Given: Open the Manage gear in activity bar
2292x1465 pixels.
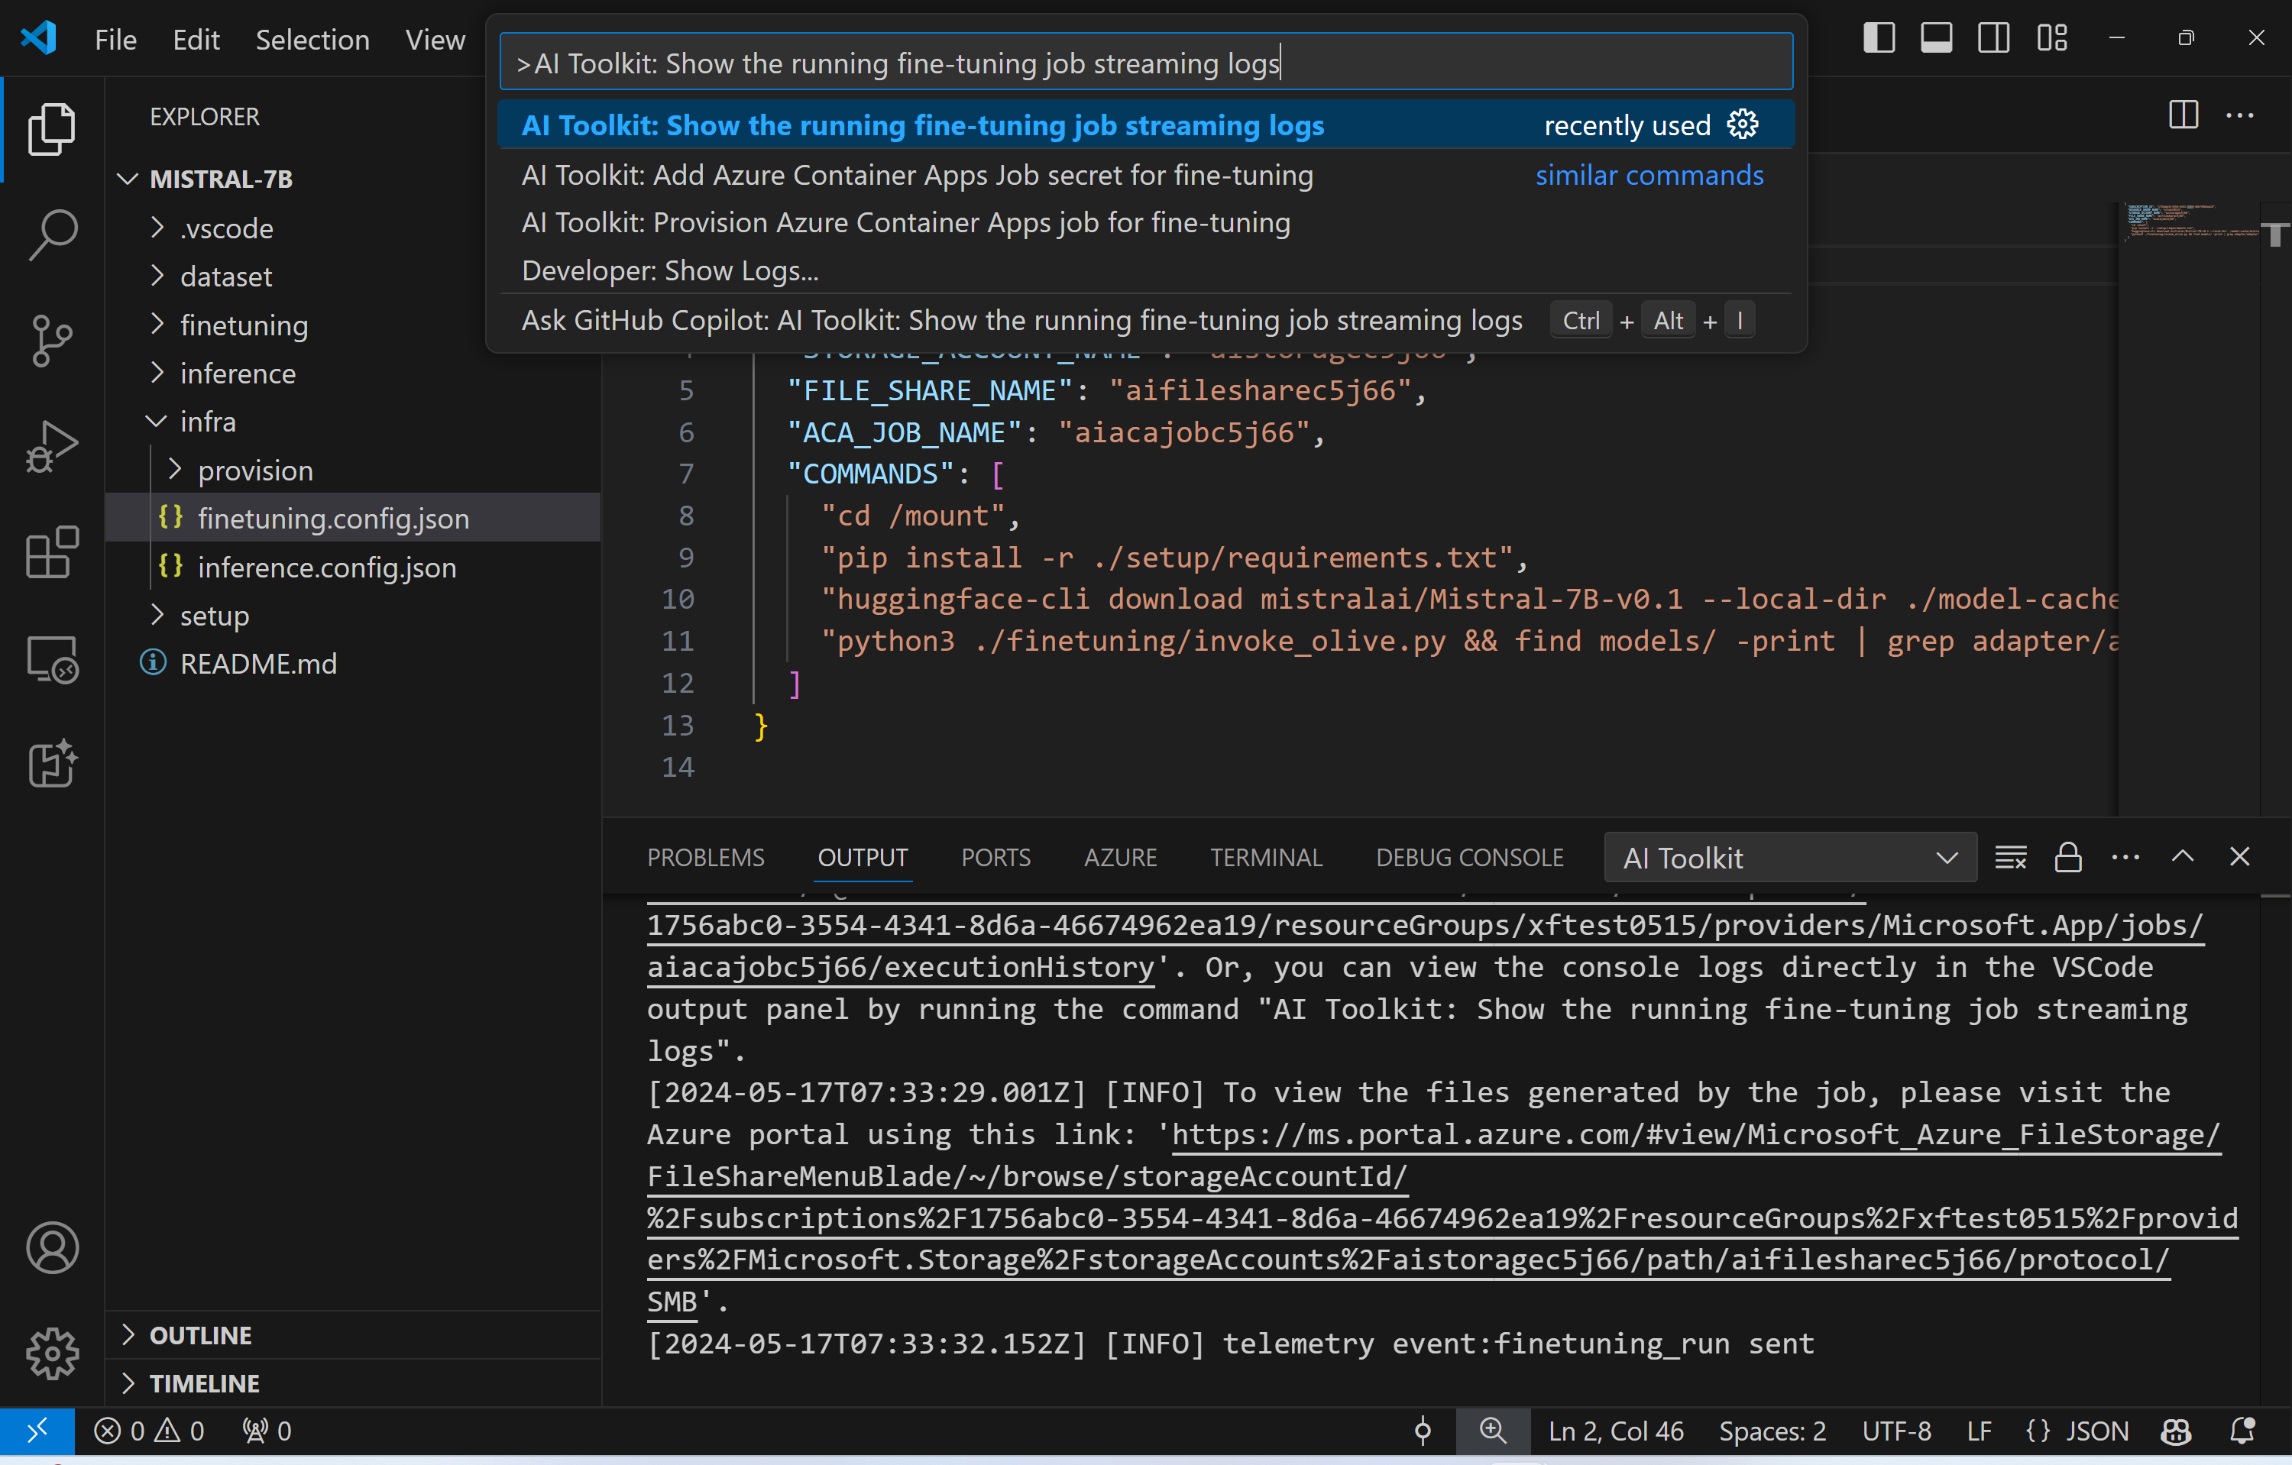Looking at the screenshot, I should coord(51,1353).
